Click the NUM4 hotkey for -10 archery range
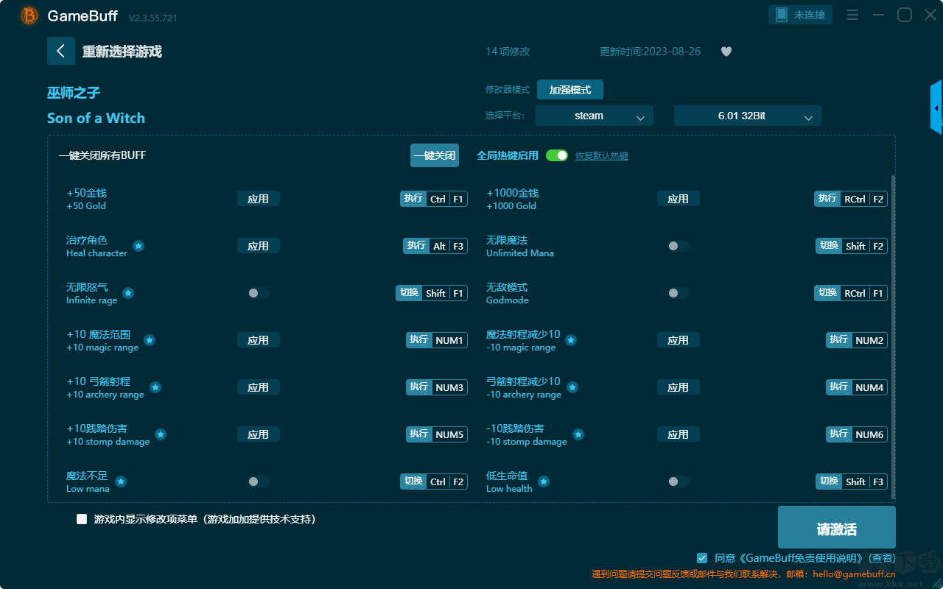Image resolution: width=943 pixels, height=589 pixels. [857, 387]
